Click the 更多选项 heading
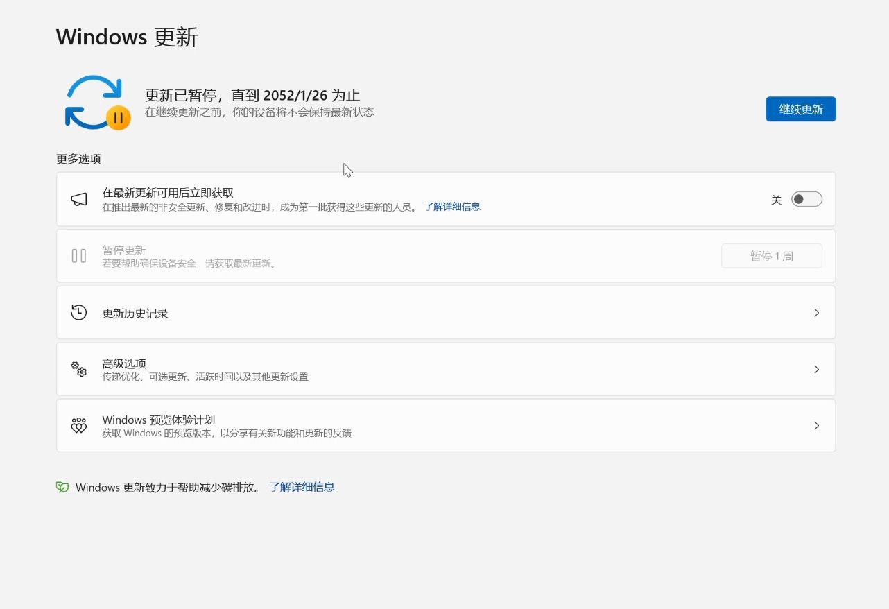Viewport: 889px width, 609px height. pyautogui.click(x=78, y=159)
